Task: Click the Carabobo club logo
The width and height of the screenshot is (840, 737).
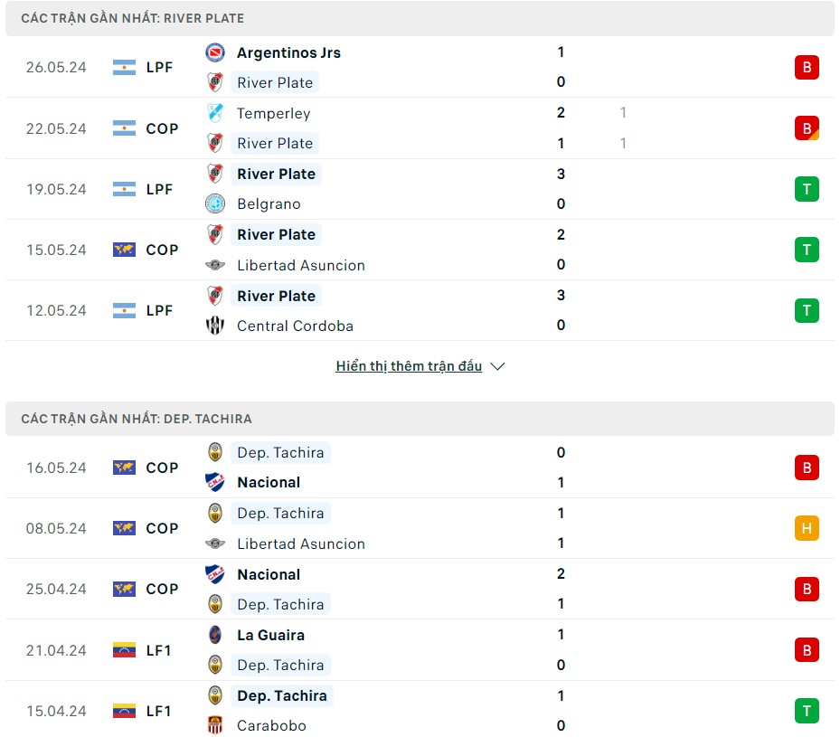Action: (x=214, y=725)
